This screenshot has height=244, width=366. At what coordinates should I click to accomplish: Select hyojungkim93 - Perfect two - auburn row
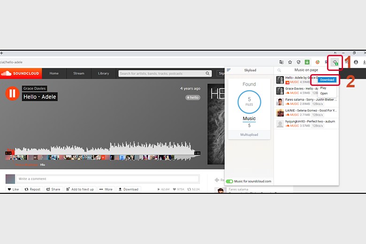306,123
